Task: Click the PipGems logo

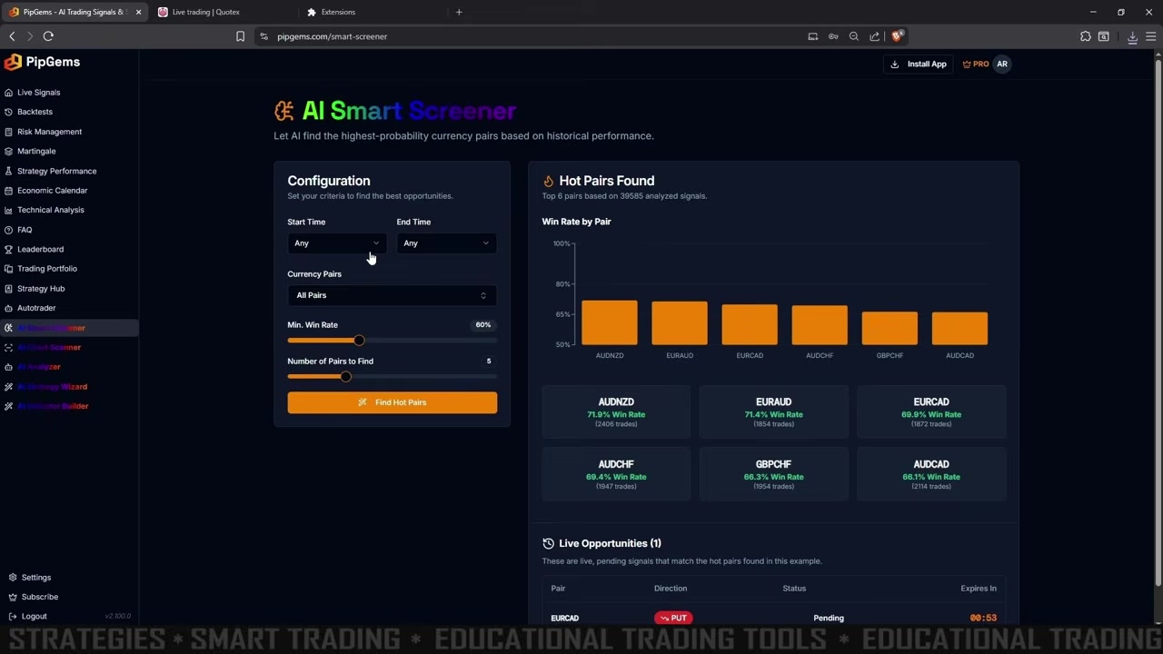Action: tap(43, 62)
